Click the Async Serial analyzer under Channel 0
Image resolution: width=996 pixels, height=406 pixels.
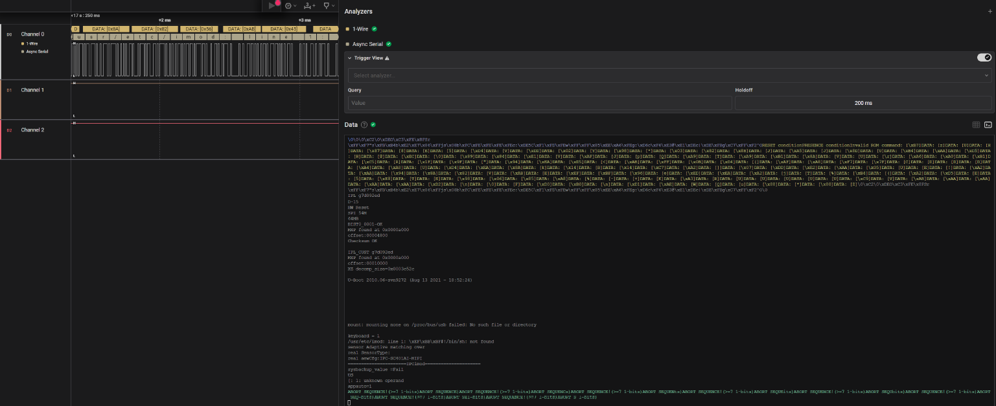(x=37, y=51)
